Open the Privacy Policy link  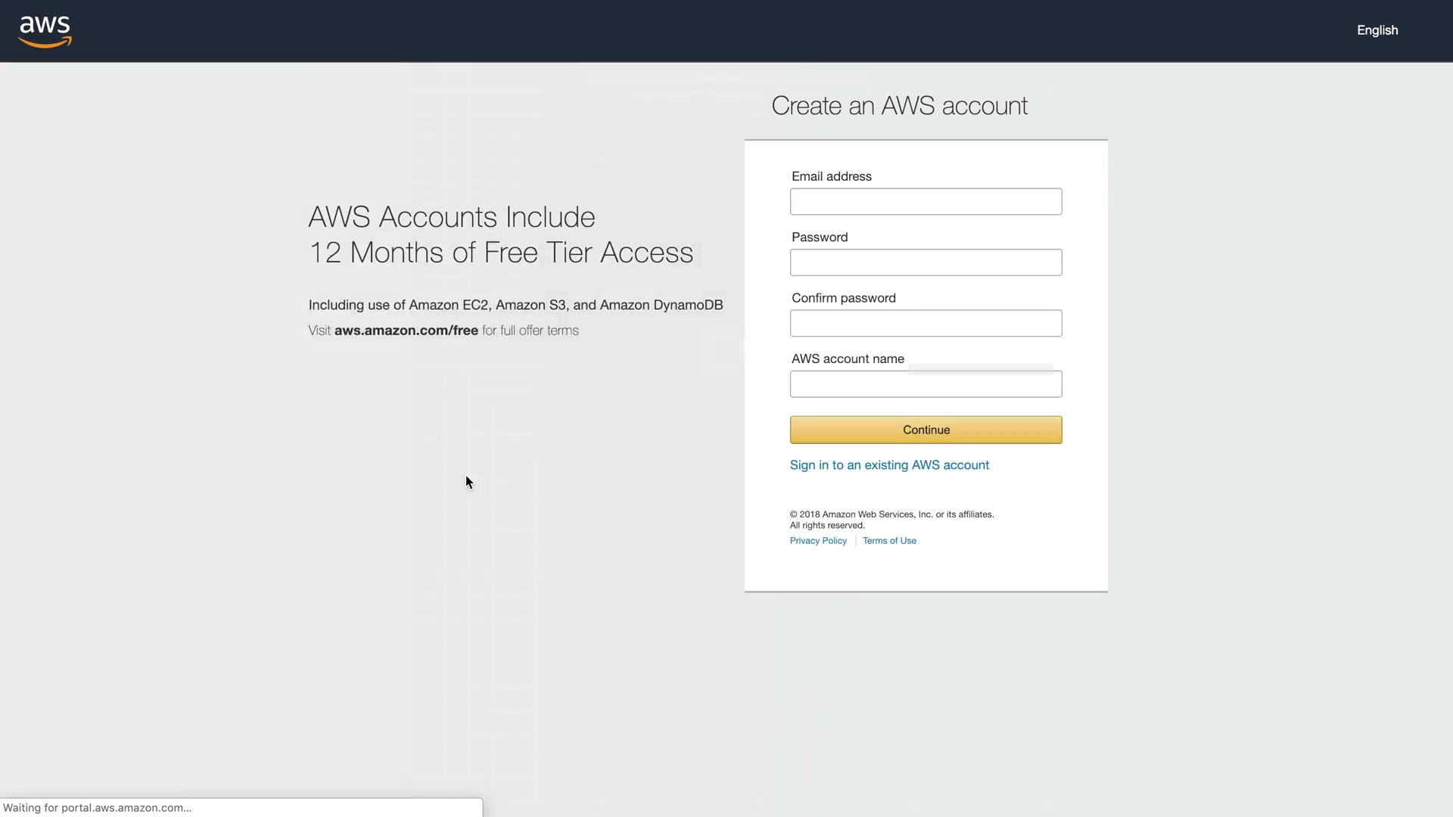tap(818, 541)
